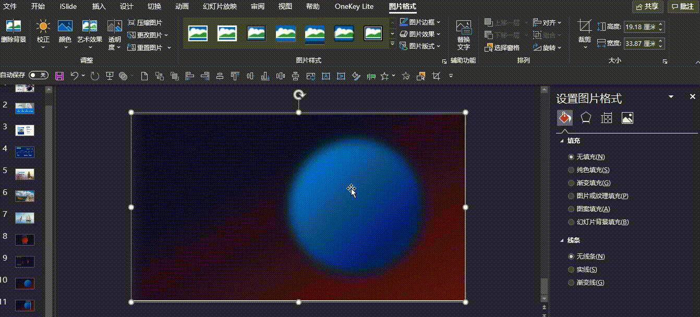Click the Share (共享) button
Viewport: 700px width, 317px height.
point(647,6)
